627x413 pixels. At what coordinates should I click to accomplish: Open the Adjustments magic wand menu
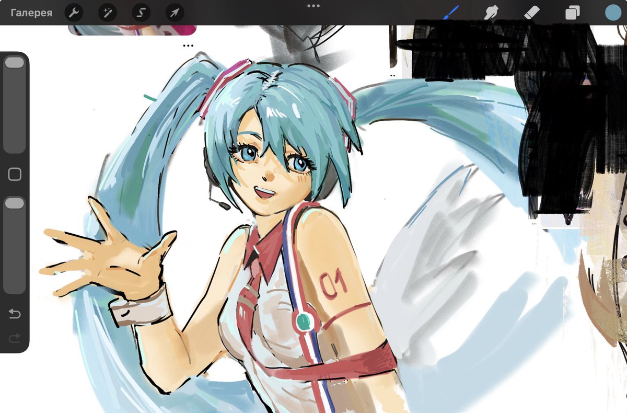[x=108, y=13]
